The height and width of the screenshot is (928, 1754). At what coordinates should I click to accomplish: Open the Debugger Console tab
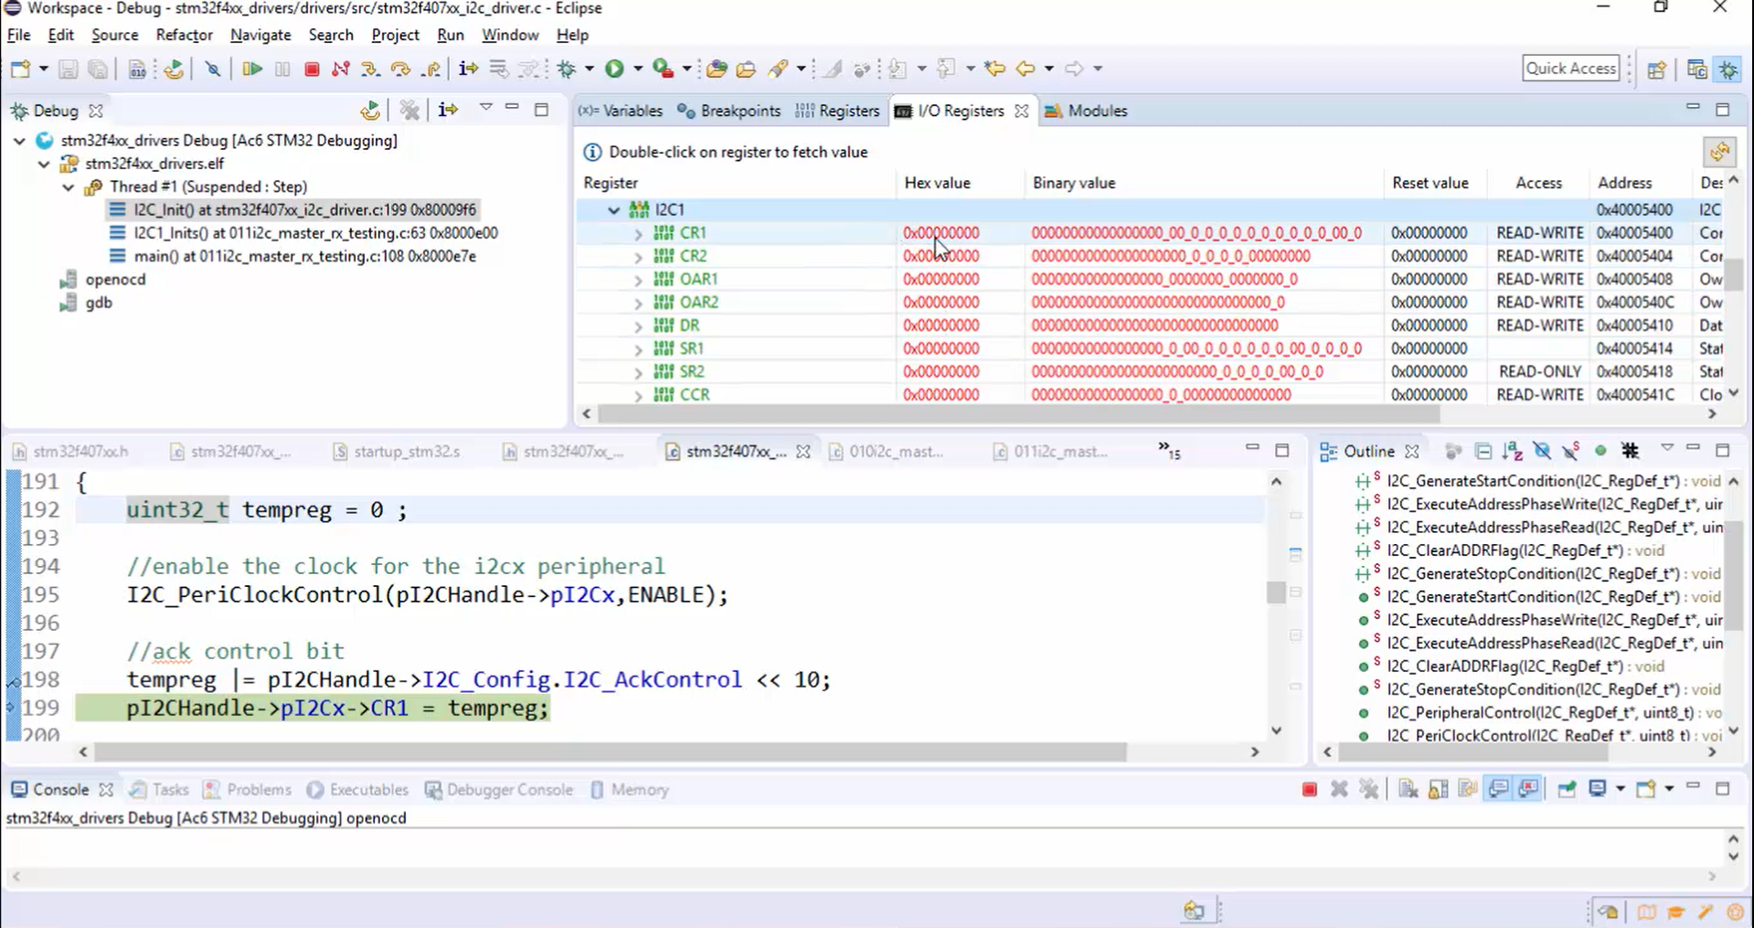[x=498, y=790]
